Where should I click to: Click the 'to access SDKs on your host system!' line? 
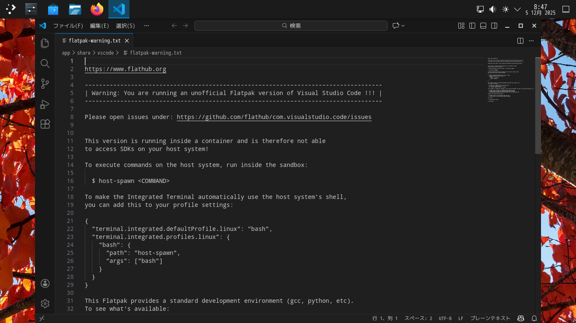point(147,149)
